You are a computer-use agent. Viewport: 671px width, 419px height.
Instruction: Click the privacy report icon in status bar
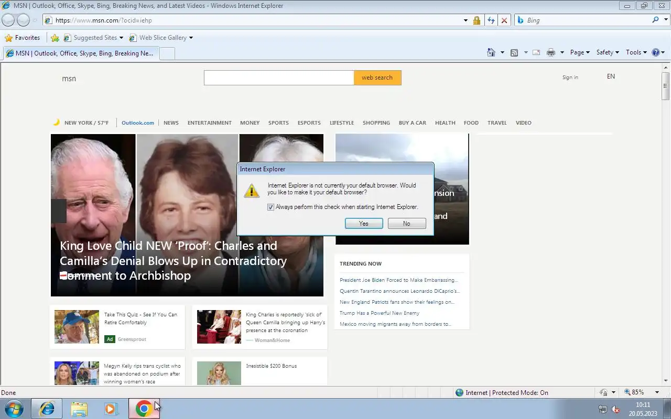pos(603,392)
